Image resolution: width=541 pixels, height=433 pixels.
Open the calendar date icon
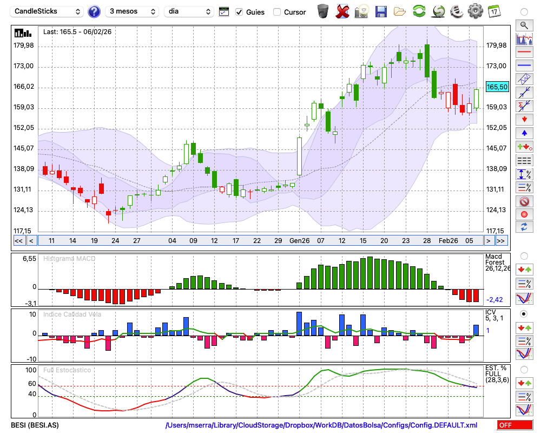pos(494,11)
